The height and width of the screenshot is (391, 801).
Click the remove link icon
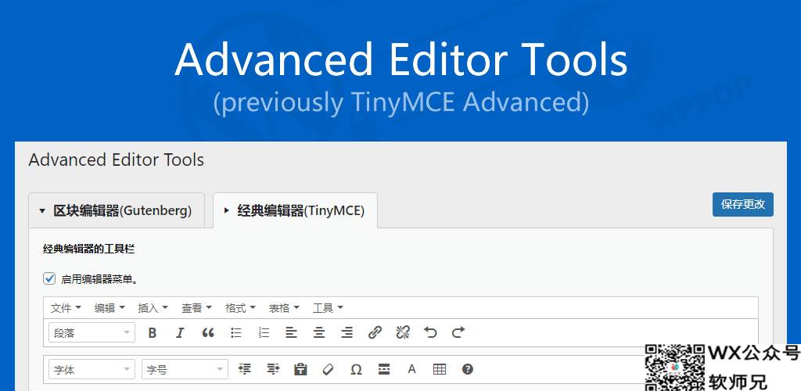pos(403,333)
